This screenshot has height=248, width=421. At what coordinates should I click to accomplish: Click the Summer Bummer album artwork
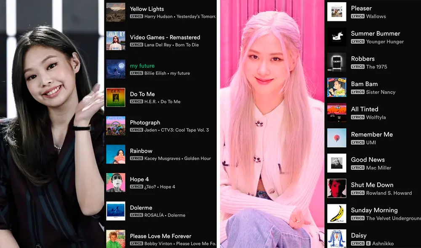336,37
